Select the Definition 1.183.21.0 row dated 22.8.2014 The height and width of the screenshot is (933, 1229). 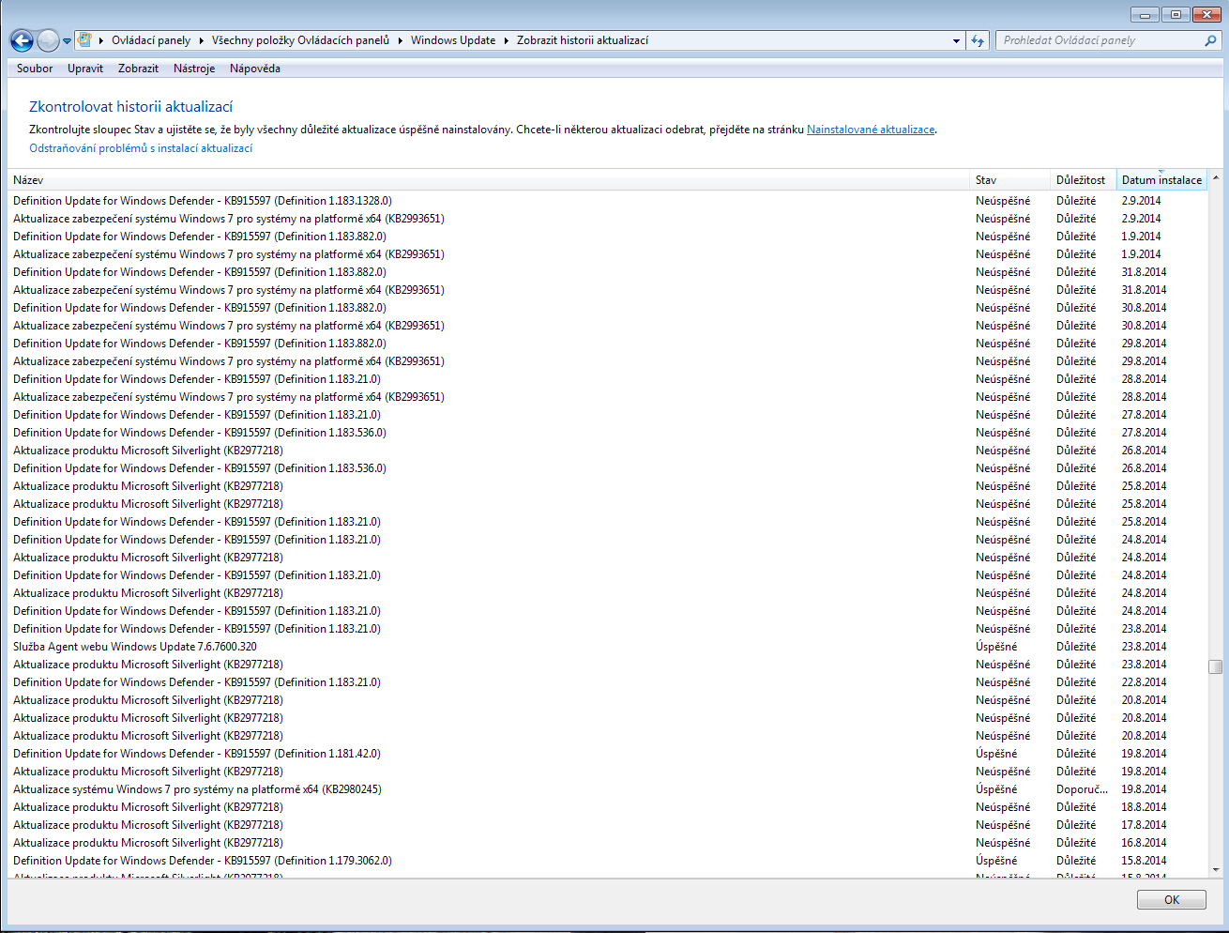click(x=608, y=682)
